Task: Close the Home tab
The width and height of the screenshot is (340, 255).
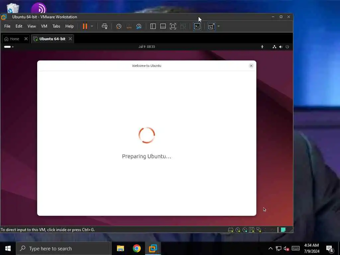Action: (x=26, y=39)
